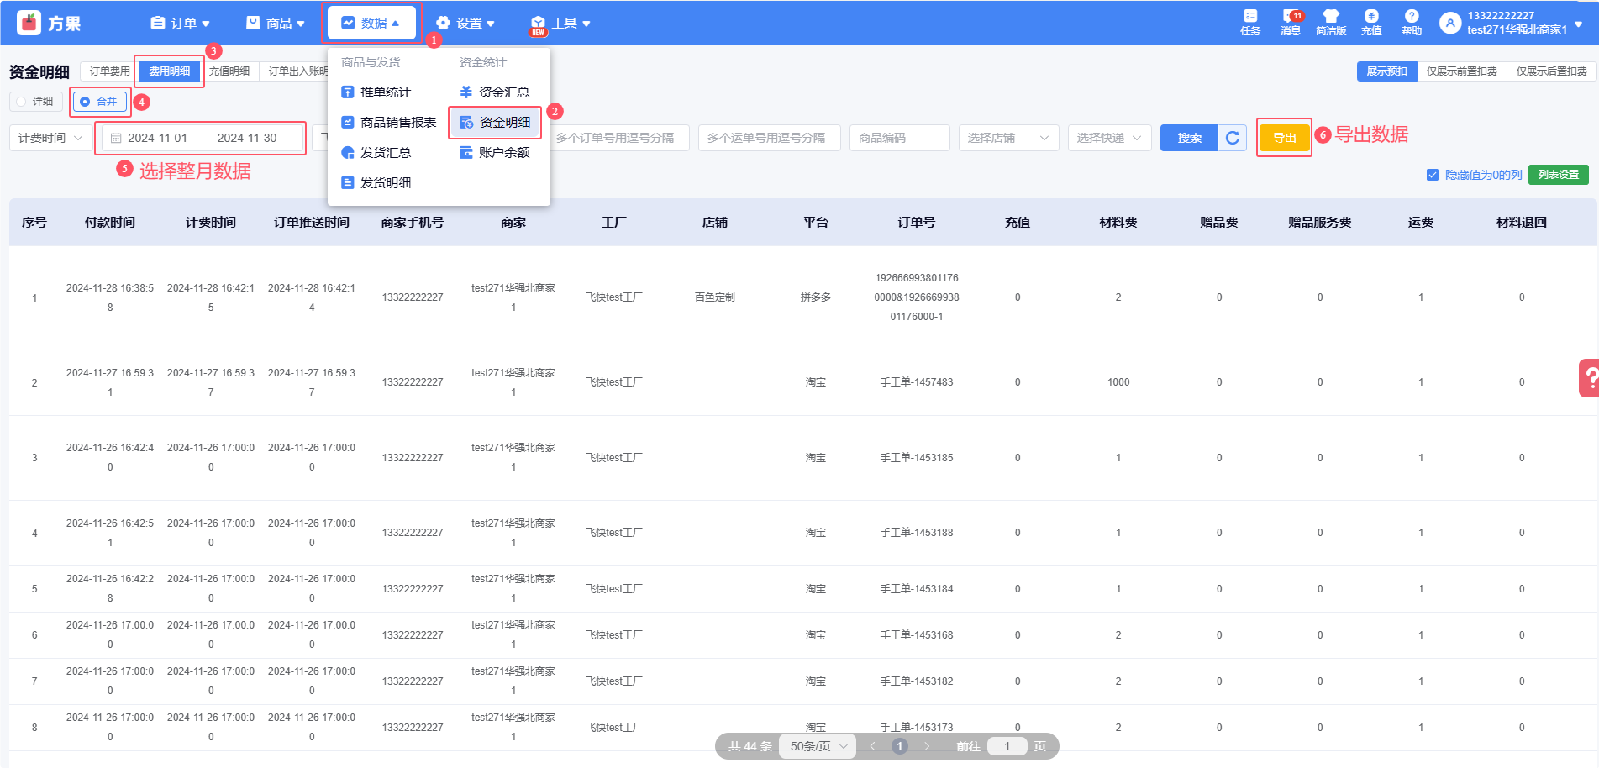Click the 商品编码 input field
Viewport: 1599px width, 768px height.
(899, 138)
